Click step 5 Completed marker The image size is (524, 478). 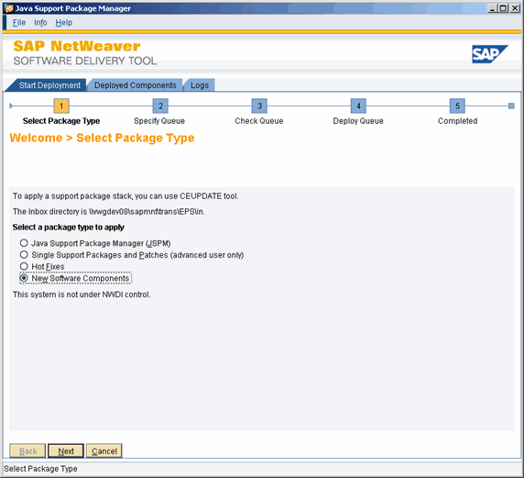click(457, 106)
